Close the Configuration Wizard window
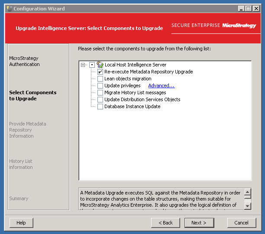The image size is (265, 234). (256, 9)
